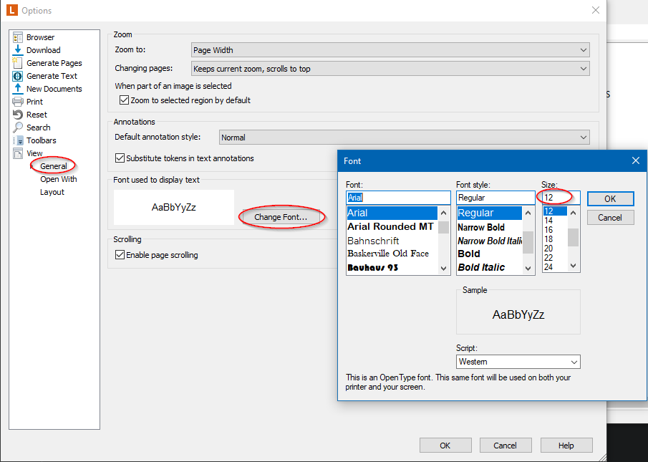The image size is (648, 462).
Task: Toggle Zoom to selected region by default
Action: tap(124, 100)
